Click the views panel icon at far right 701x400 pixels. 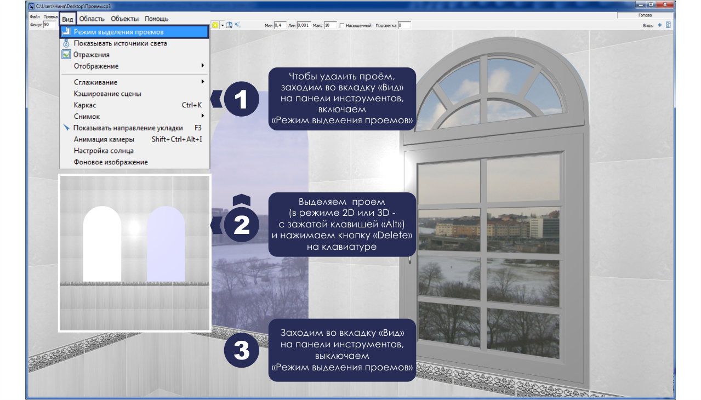pos(668,25)
